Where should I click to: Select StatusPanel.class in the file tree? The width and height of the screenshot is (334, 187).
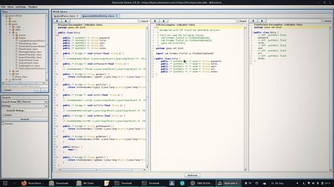[28, 63]
